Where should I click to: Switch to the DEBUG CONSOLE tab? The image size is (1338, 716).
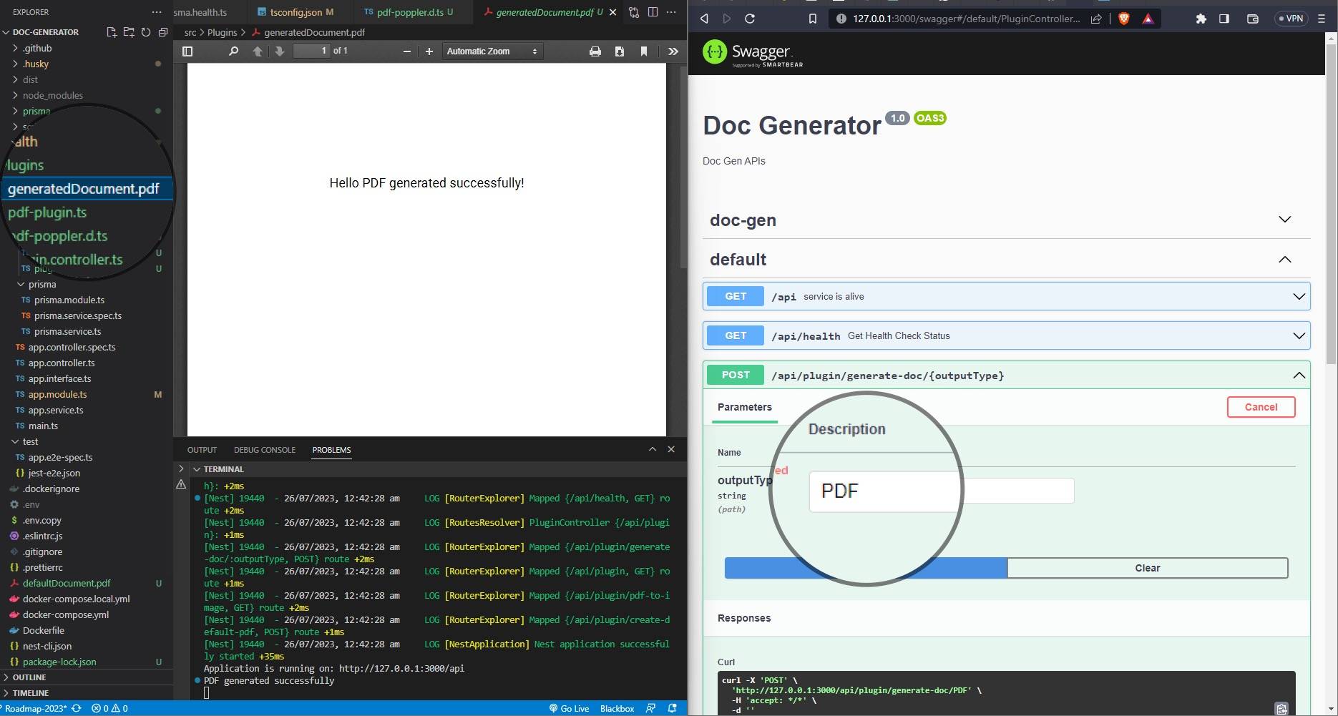tap(265, 449)
